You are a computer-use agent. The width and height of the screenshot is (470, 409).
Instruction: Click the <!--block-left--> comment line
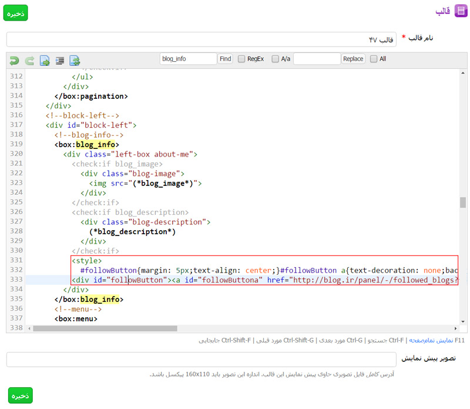82,115
